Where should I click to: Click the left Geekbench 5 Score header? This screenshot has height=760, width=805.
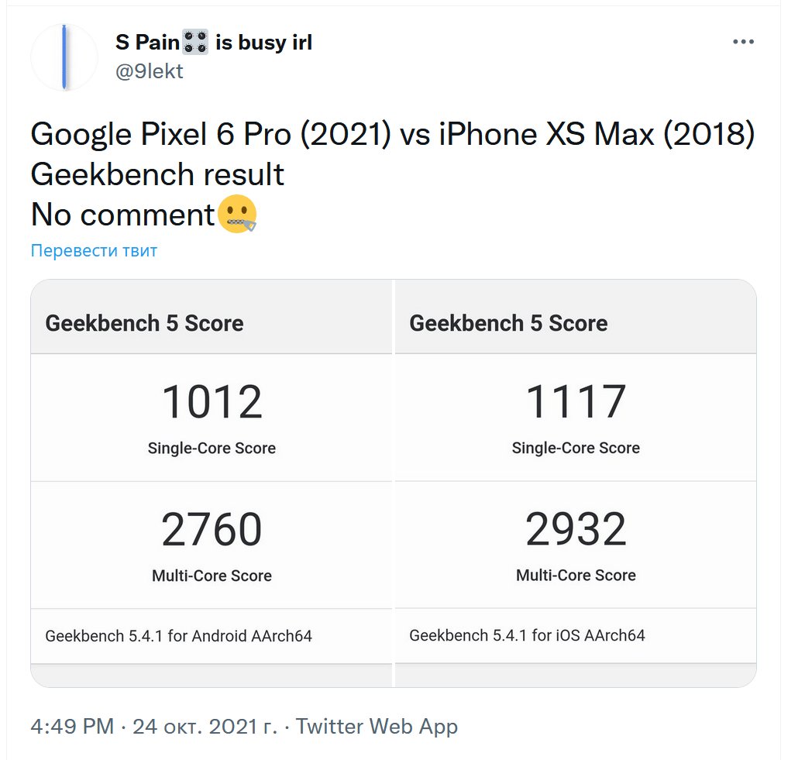[144, 323]
